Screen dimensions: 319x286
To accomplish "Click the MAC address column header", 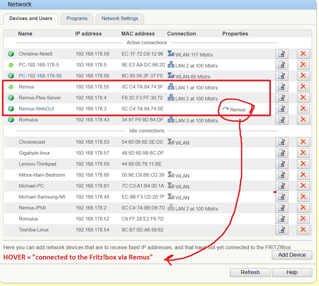I will pyautogui.click(x=138, y=34).
